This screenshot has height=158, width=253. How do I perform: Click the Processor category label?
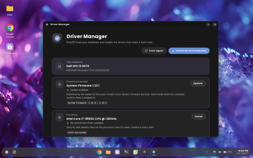72,115
